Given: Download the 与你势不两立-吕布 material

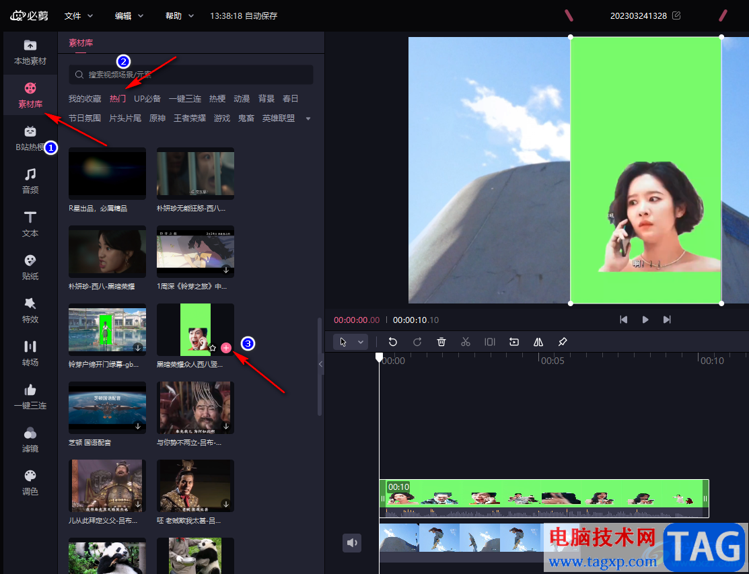Looking at the screenshot, I should [226, 426].
